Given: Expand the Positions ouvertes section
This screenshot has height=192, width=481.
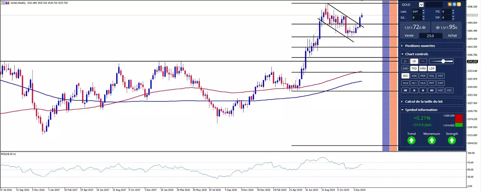Looking at the screenshot, I should pos(432,46).
